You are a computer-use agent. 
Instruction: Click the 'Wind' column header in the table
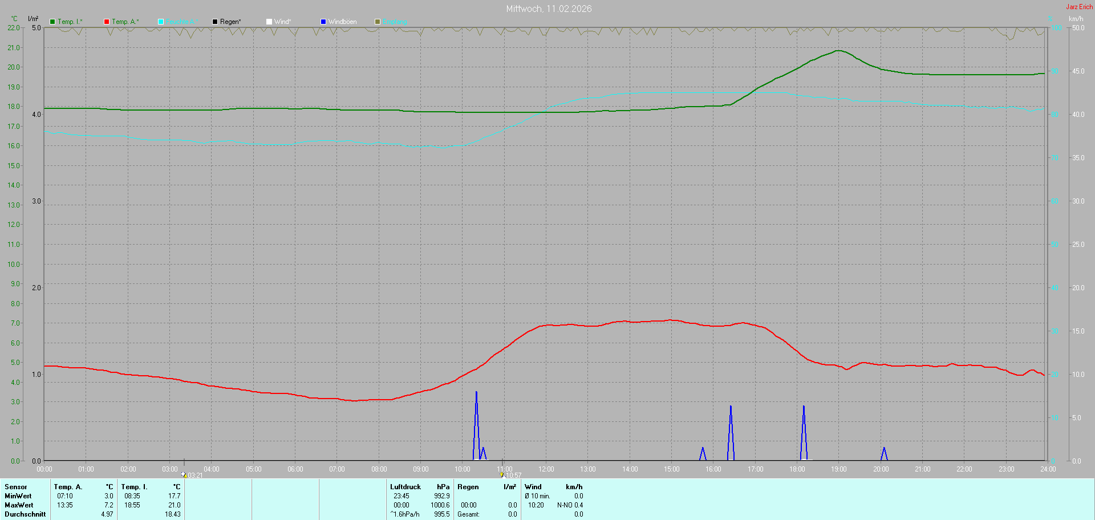coord(533,487)
